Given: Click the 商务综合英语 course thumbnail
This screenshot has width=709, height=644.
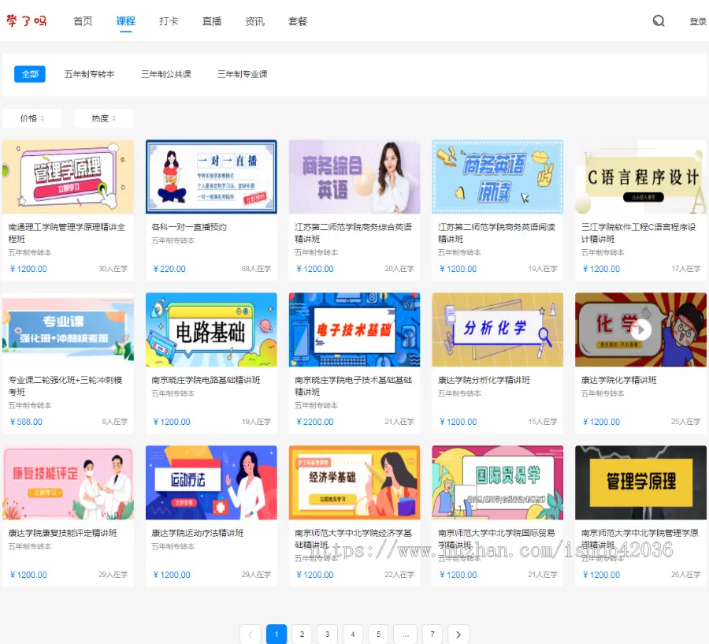Looking at the screenshot, I should click(354, 177).
